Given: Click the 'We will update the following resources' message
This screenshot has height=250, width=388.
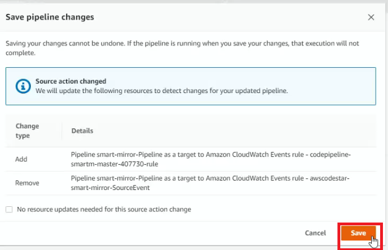Looking at the screenshot, I should [x=162, y=91].
